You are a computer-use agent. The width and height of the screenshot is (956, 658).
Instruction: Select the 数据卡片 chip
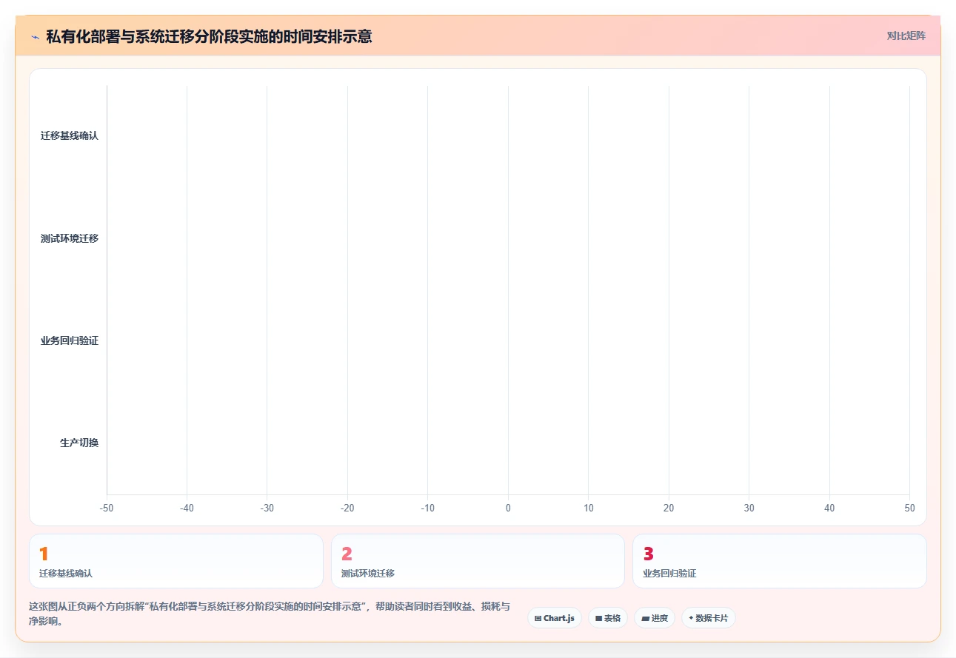709,618
